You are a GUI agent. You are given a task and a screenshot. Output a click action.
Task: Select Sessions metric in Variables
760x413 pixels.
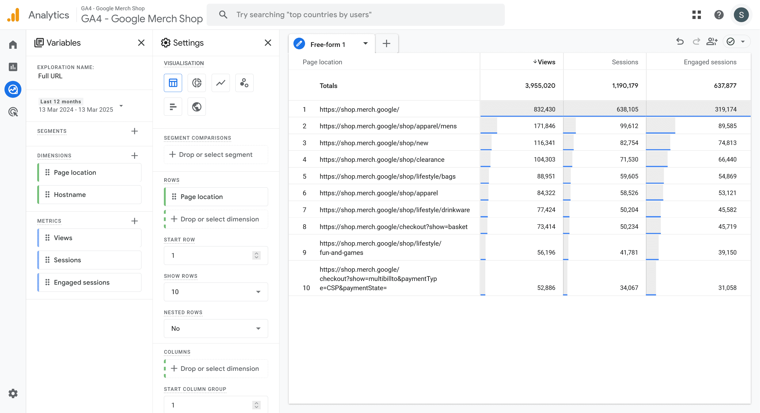[89, 260]
